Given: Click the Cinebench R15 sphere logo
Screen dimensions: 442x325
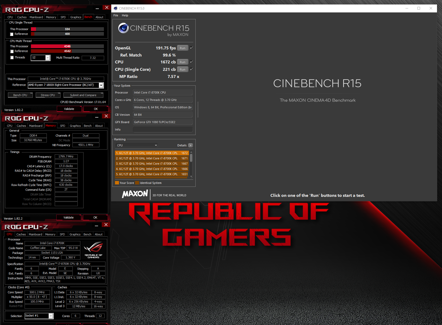Looking at the screenshot, I should coord(123,28).
